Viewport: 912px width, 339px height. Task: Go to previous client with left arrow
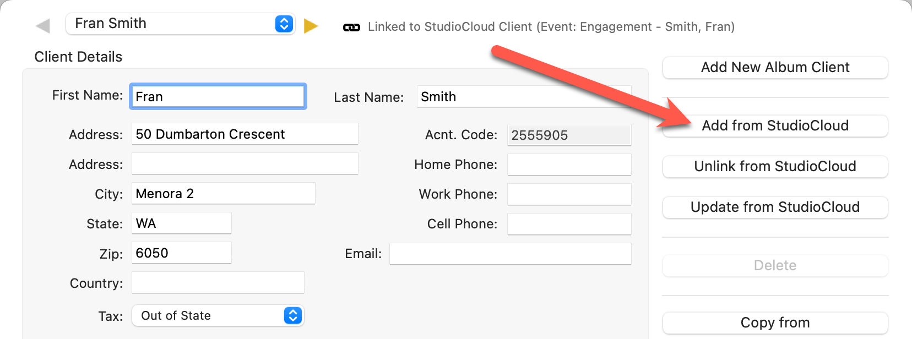[x=42, y=26]
